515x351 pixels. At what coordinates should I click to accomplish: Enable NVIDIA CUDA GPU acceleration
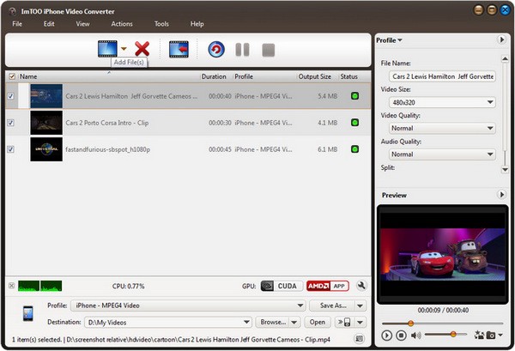pos(281,286)
